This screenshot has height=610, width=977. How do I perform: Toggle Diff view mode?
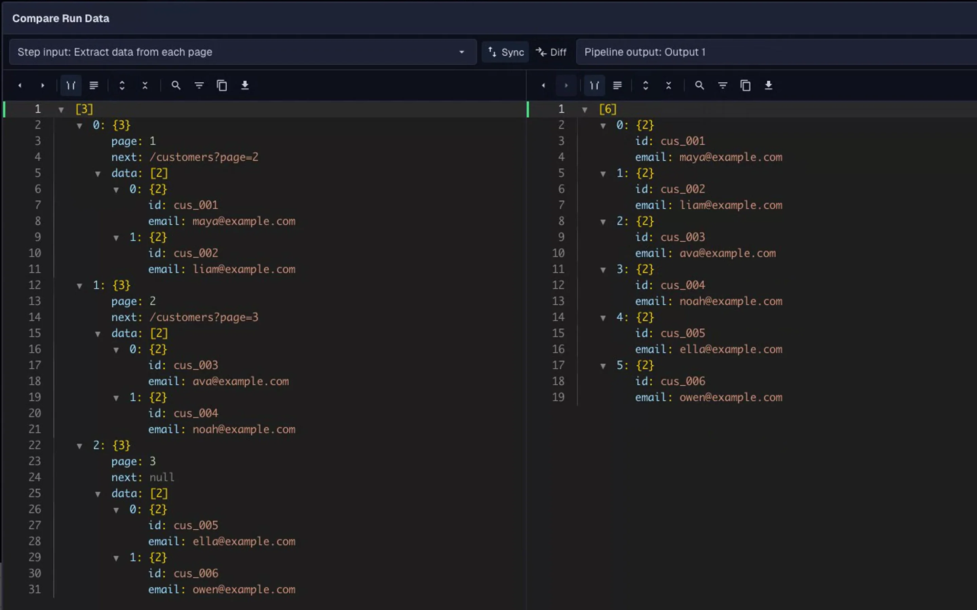(x=551, y=52)
